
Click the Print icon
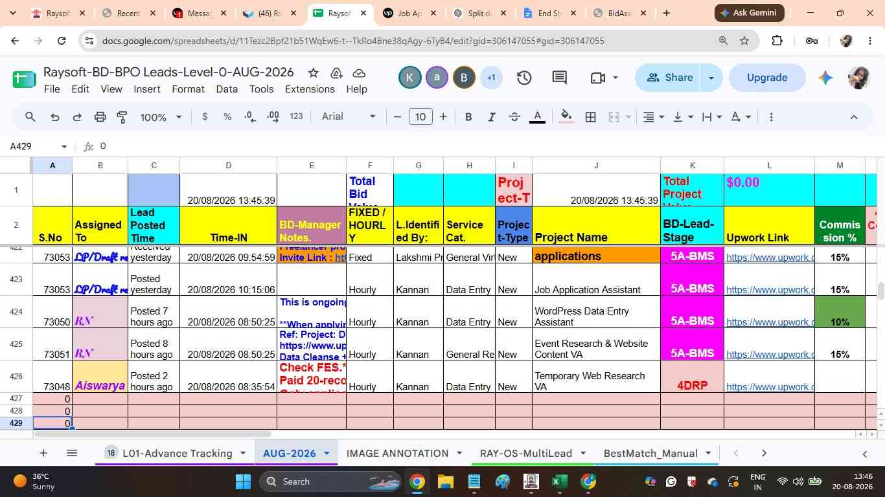100,117
